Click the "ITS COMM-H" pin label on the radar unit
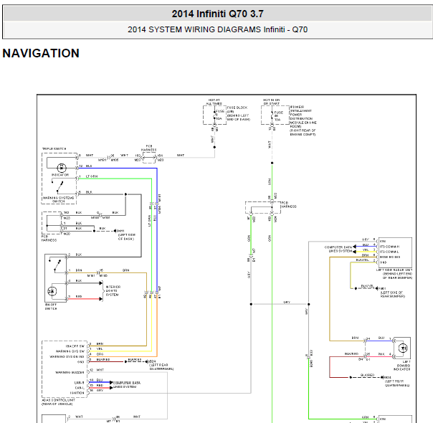The image size is (433, 423). point(389,247)
